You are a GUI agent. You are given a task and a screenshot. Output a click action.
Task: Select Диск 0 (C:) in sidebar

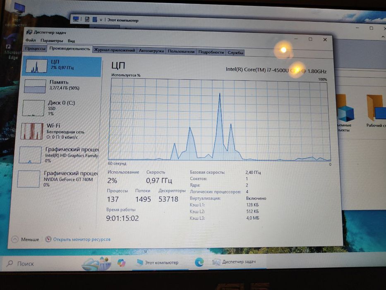pyautogui.click(x=60, y=108)
